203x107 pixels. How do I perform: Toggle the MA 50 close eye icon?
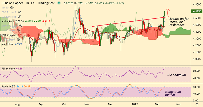[18, 40]
